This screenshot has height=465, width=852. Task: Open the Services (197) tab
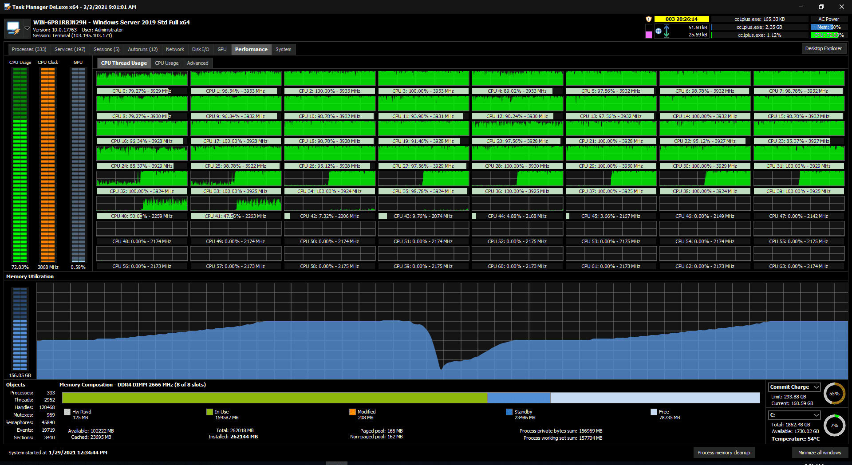pyautogui.click(x=70, y=49)
